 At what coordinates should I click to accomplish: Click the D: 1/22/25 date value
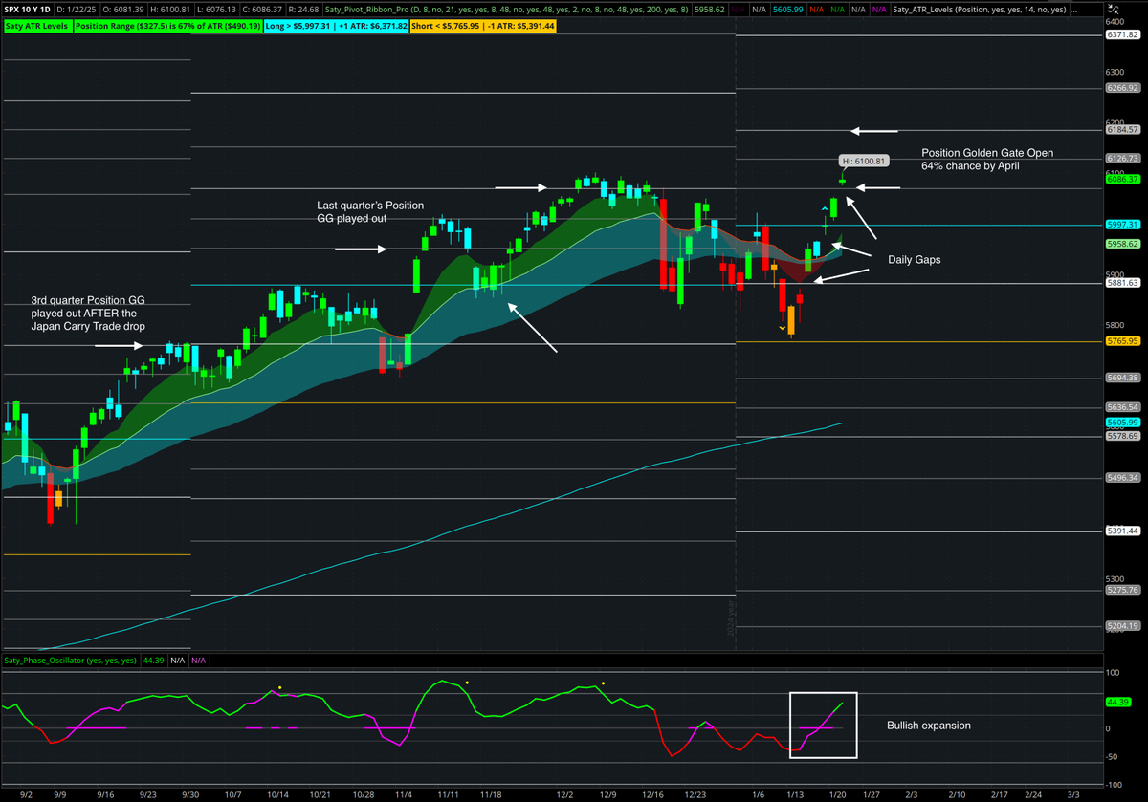[x=77, y=9]
